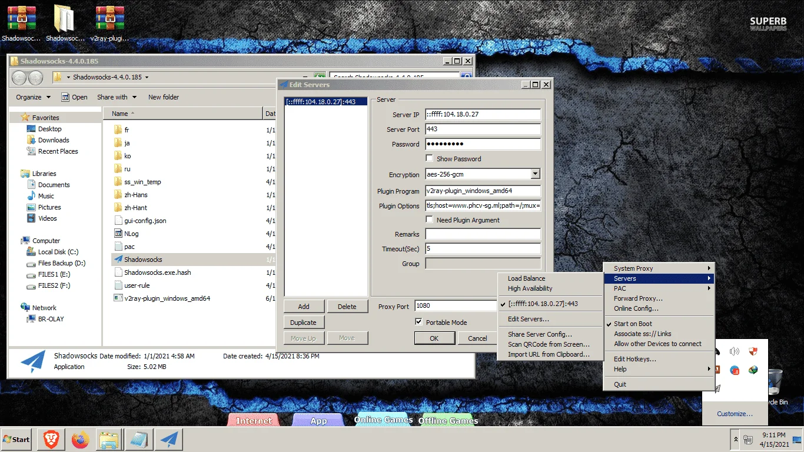
Task: Expand the Share with dropdown
Action: 117,97
